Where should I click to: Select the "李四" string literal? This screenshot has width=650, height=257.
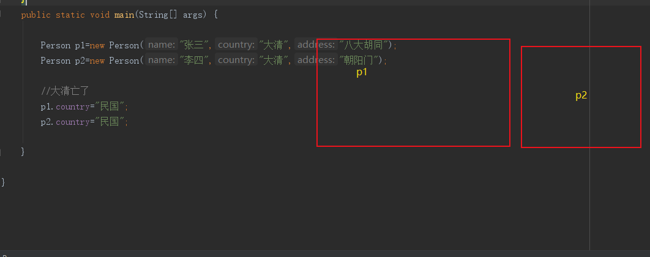[x=195, y=60]
